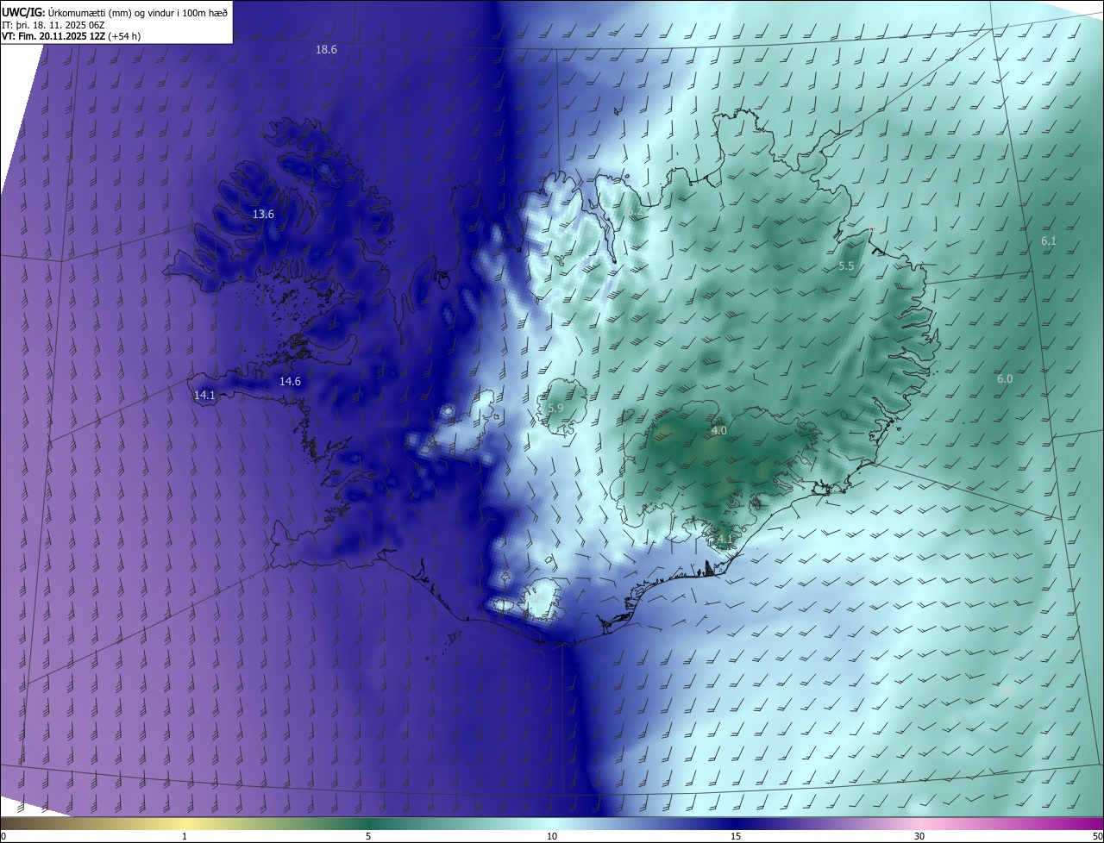1104x843 pixels.
Task: Click the title line 'UWC/IG: Úrkomumætti (mm) og vindur'
Action: (115, 12)
